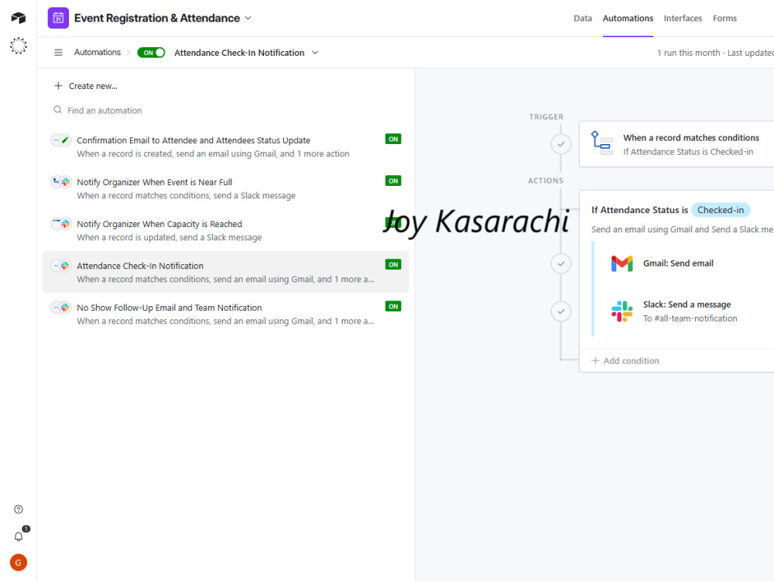Open the When a record matches conditions trigger

point(691,138)
